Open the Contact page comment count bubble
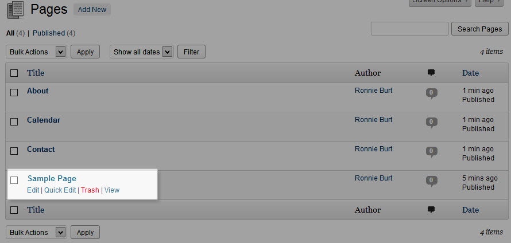 pyautogui.click(x=431, y=151)
